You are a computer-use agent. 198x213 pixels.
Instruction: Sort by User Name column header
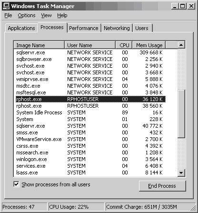[x=90, y=45]
